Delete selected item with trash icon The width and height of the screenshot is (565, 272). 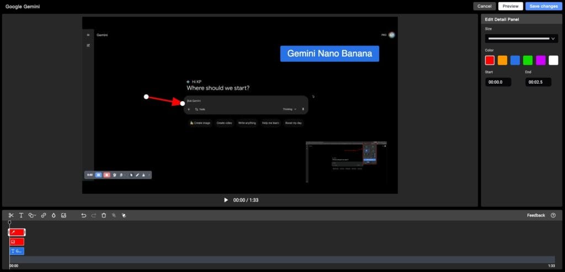[104, 215]
